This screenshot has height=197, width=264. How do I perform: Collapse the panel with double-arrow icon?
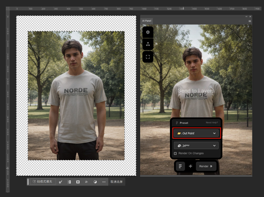247,17
